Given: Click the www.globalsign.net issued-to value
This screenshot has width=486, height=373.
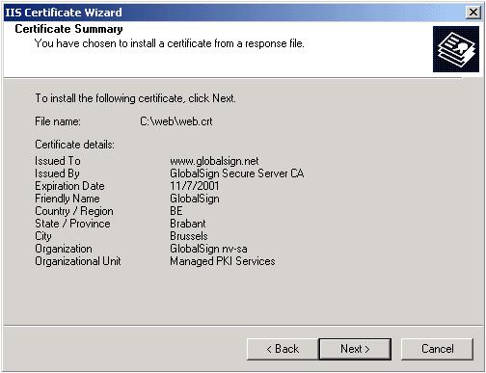Looking at the screenshot, I should 214,161.
